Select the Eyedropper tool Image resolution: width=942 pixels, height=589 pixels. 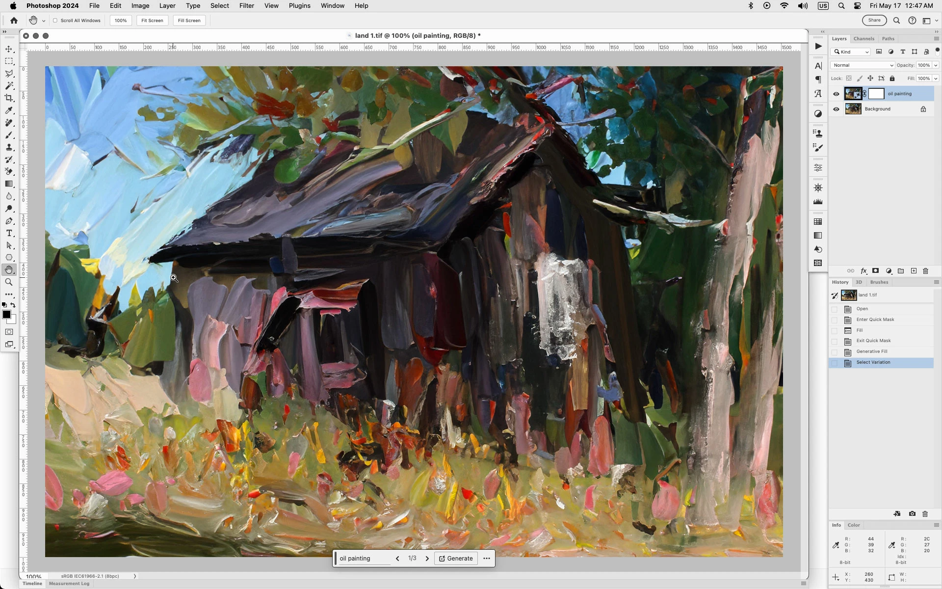pos(9,110)
